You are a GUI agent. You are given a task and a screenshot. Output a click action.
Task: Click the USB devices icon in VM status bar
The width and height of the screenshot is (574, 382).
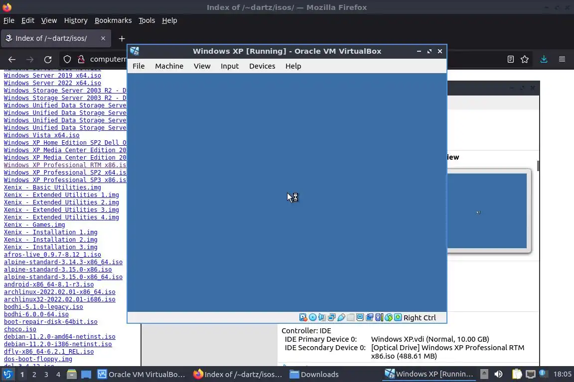pos(341,317)
